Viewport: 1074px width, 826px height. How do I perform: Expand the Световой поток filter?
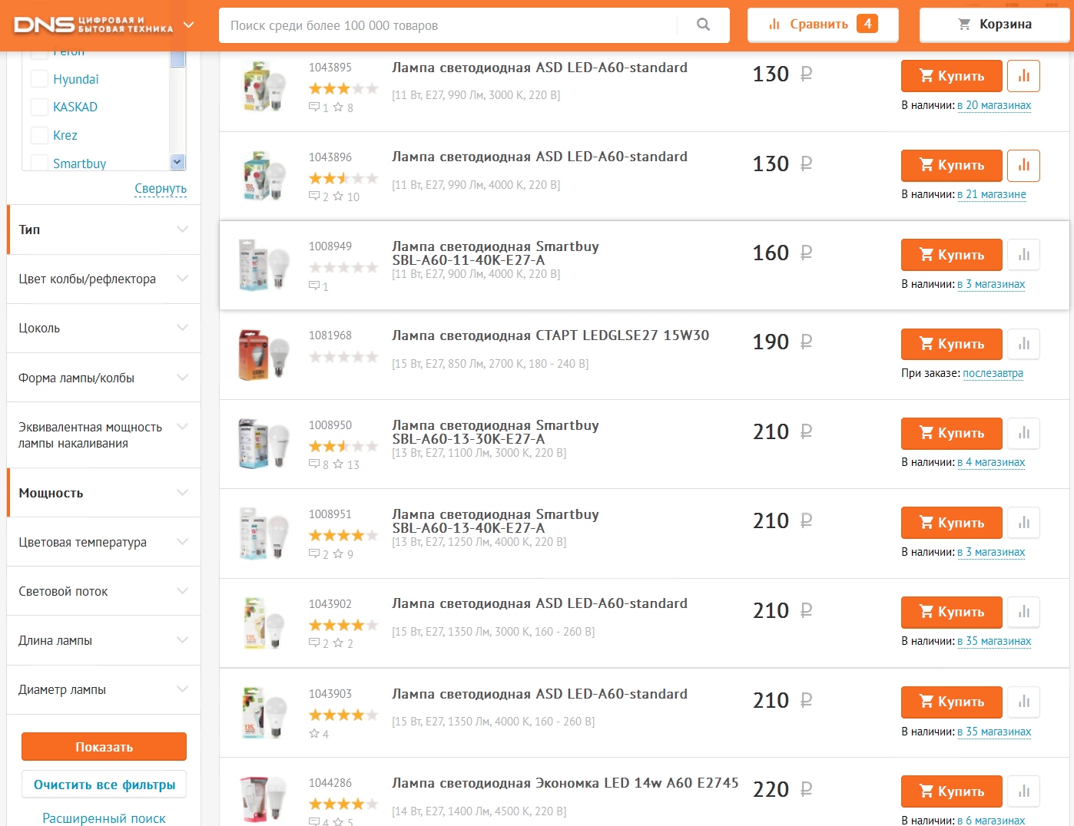click(104, 591)
